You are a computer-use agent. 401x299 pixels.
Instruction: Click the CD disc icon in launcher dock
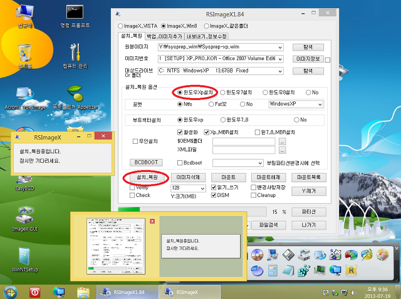[257, 255]
